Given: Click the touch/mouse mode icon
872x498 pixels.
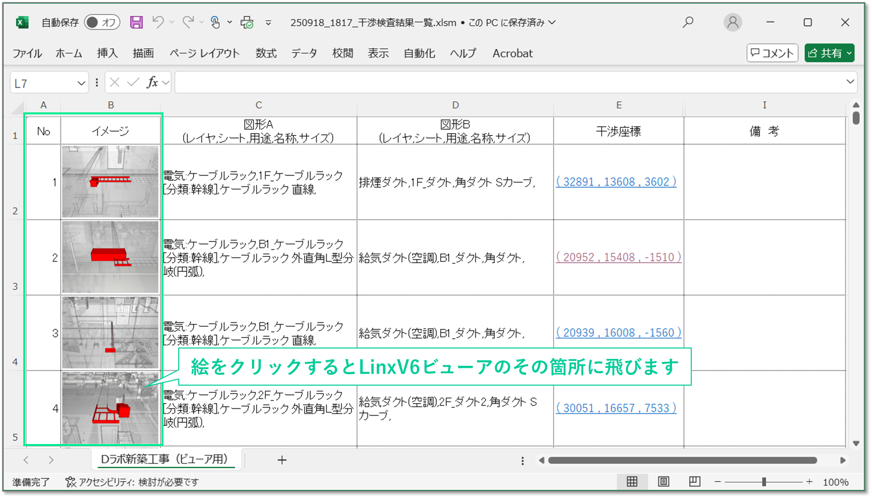Looking at the screenshot, I should click(x=215, y=22).
